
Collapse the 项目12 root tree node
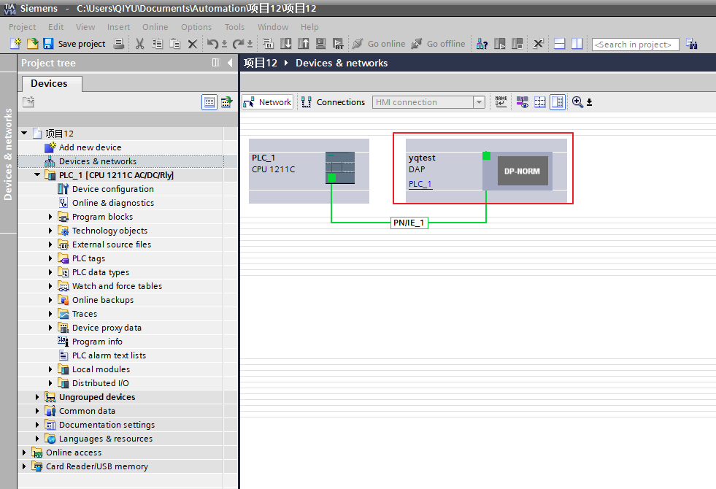(x=24, y=134)
